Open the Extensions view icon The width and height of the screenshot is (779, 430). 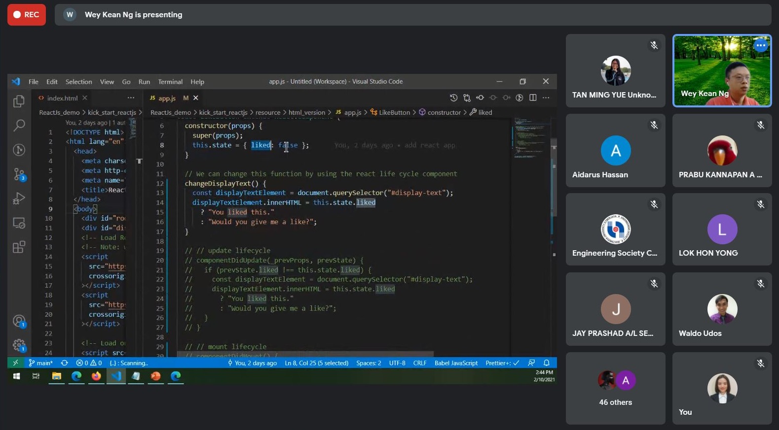point(19,247)
